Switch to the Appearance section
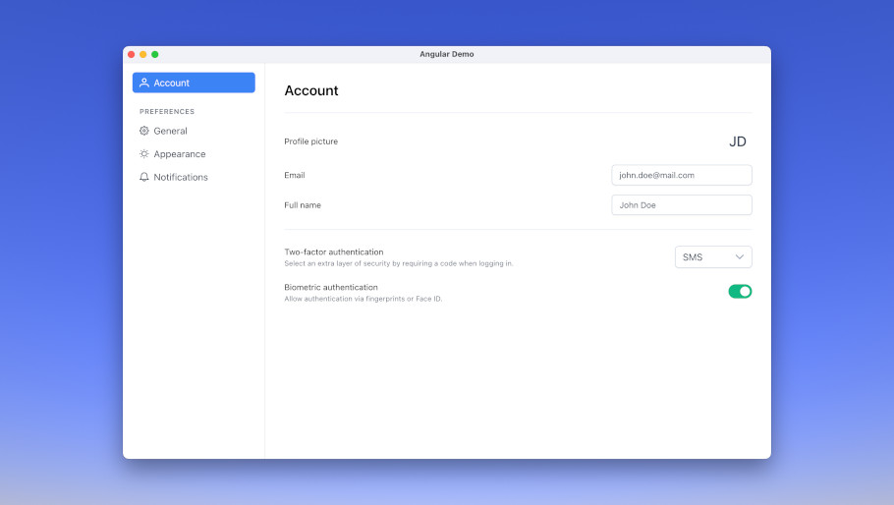 (x=180, y=154)
